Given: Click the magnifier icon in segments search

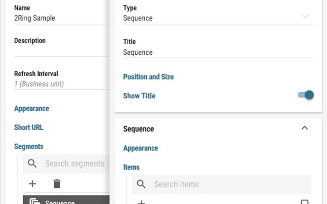Looking at the screenshot, I should (x=32, y=164).
